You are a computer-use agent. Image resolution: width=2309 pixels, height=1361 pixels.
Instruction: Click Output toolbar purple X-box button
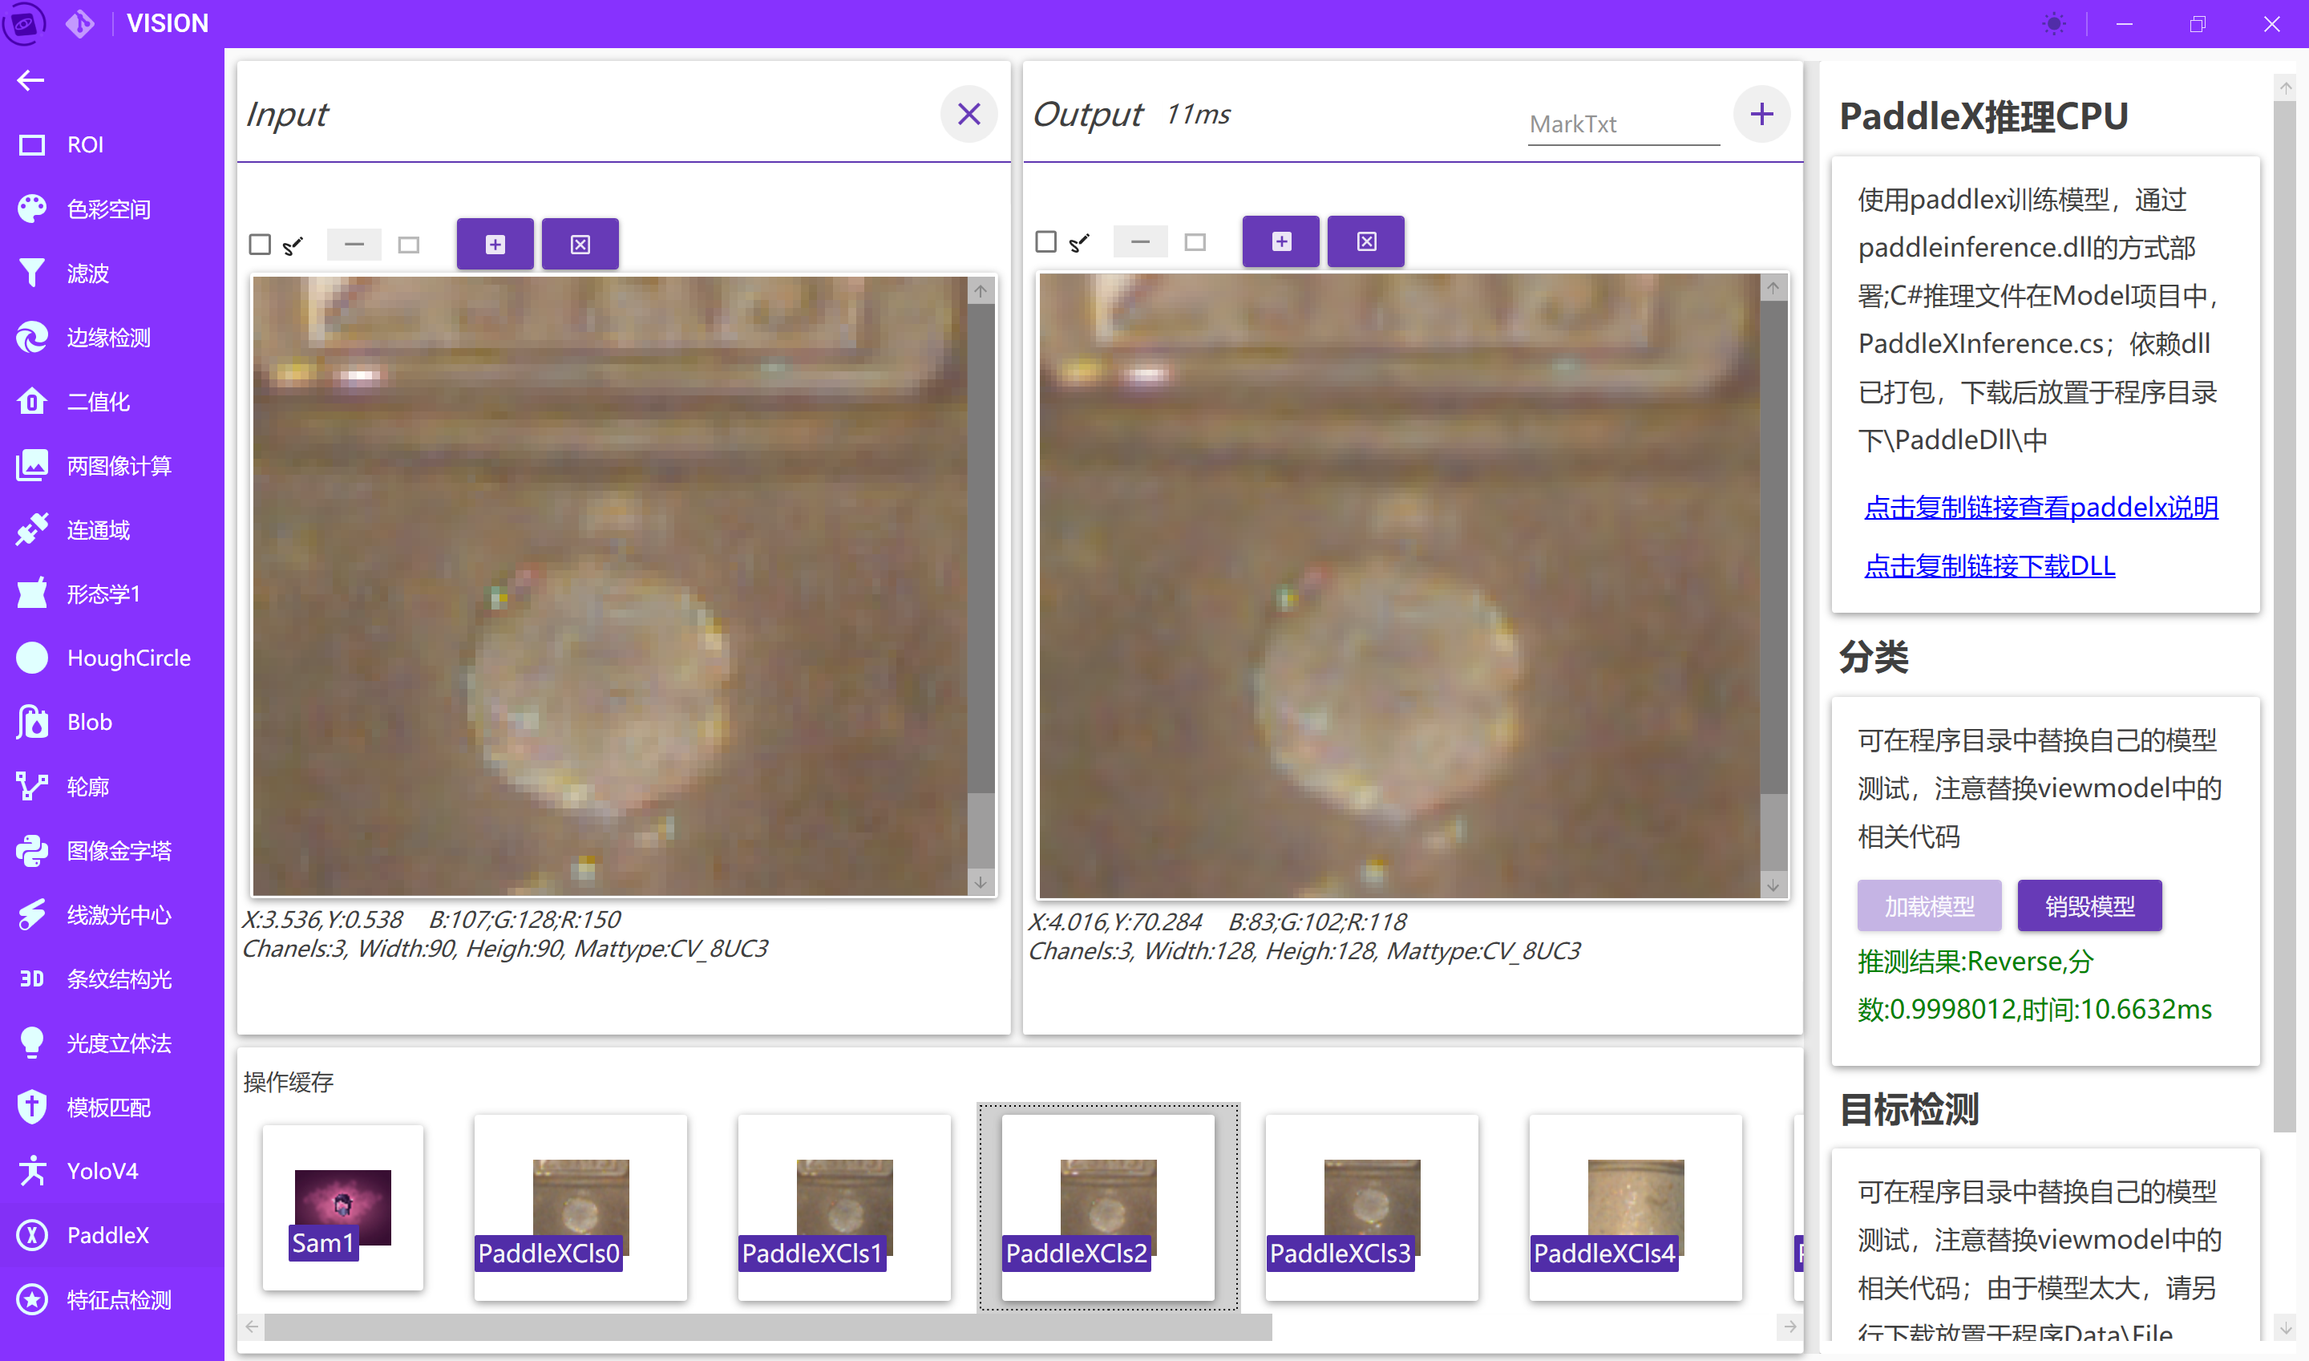point(1366,242)
